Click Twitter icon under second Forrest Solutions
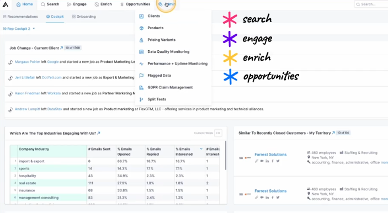The image size is (388, 213). [x=278, y=198]
